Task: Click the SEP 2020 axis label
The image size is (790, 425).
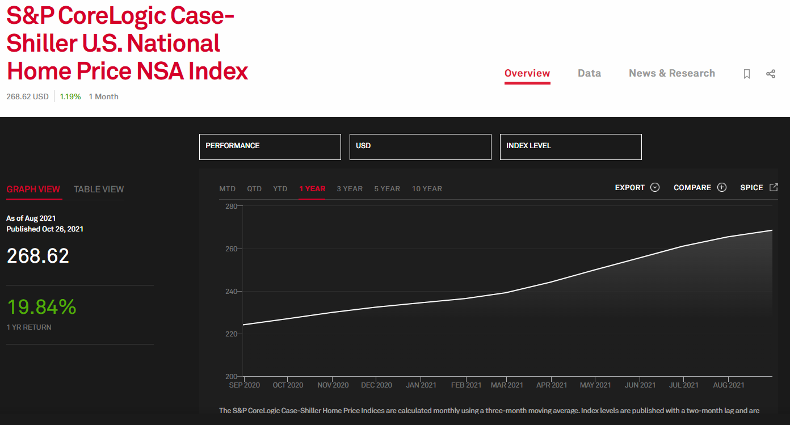Action: 245,385
